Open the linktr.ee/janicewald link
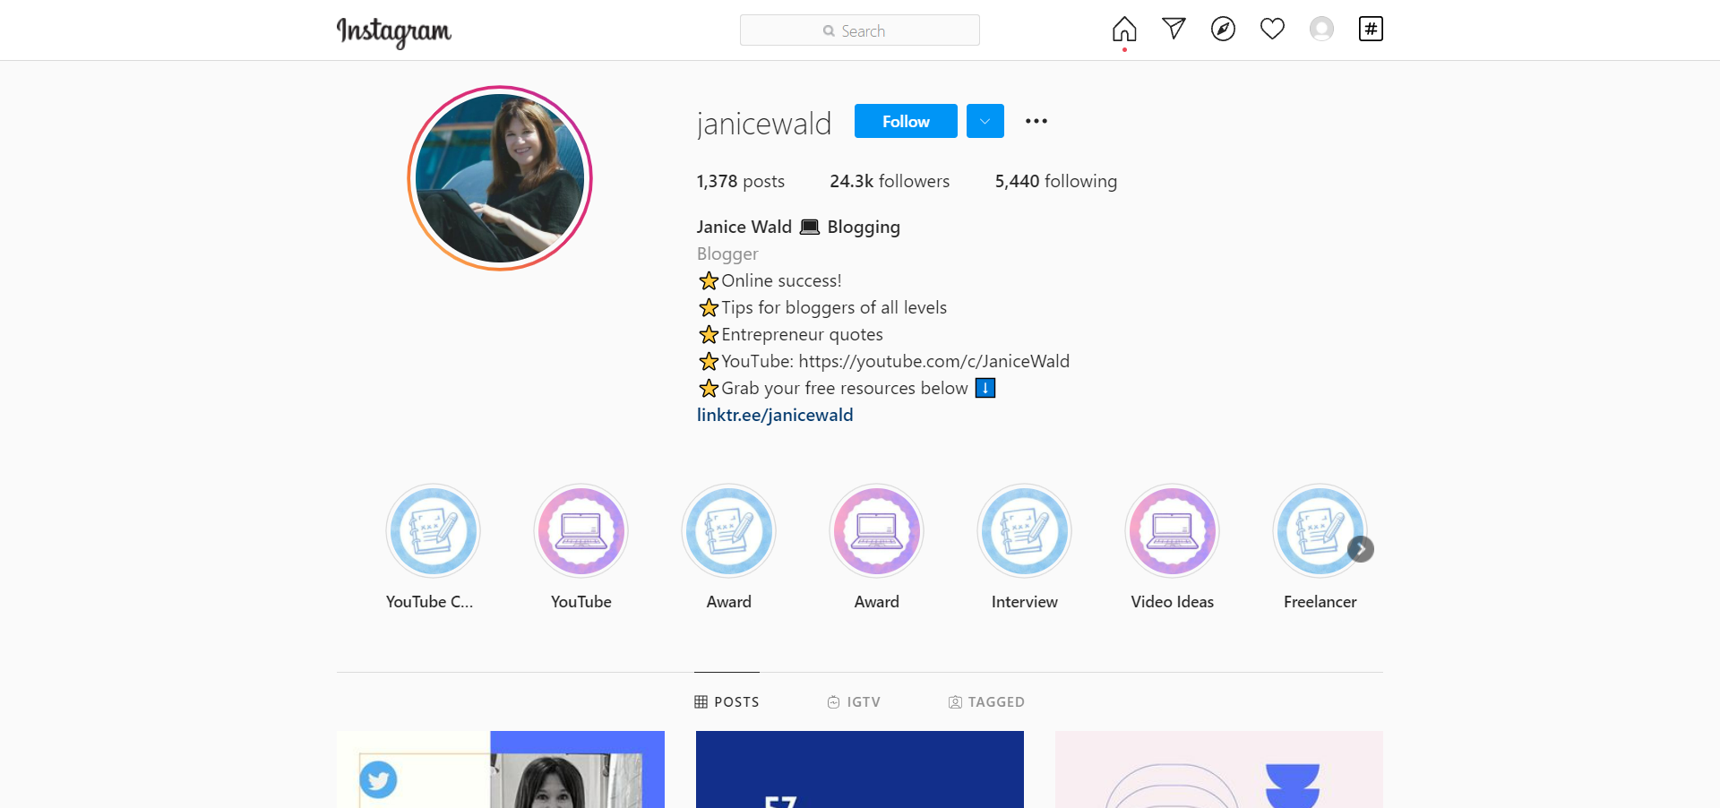 (x=775, y=415)
